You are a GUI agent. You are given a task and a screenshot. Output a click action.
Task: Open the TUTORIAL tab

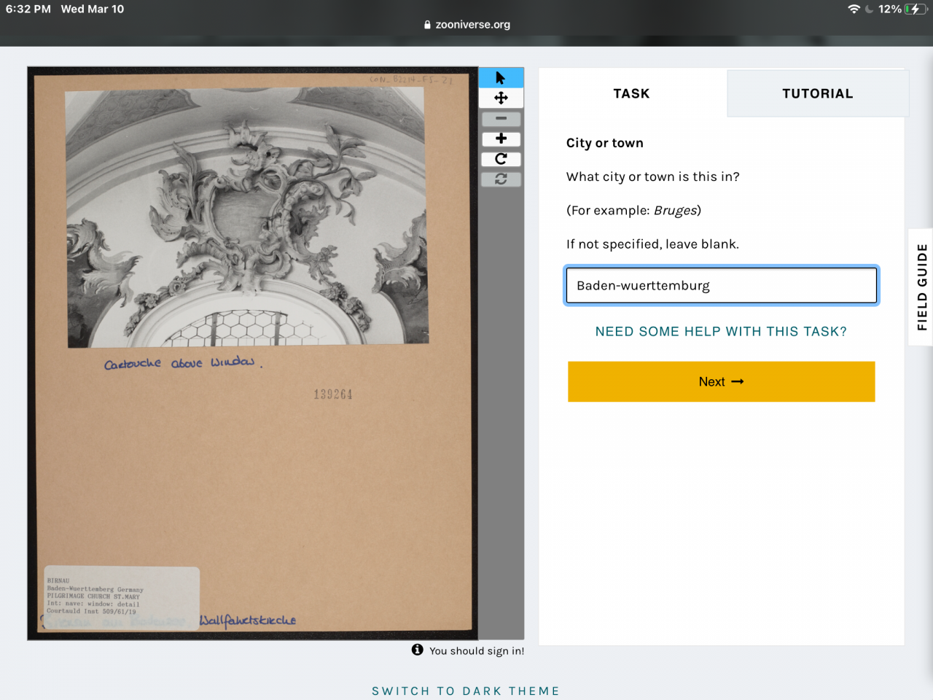tap(817, 93)
